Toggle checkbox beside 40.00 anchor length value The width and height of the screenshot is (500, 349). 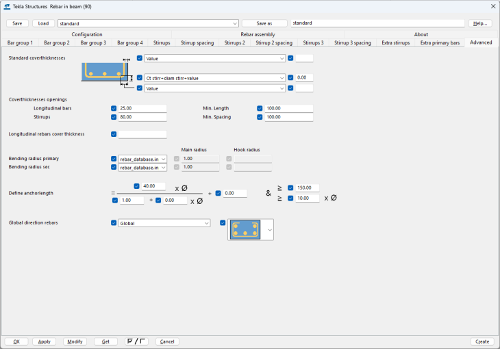pyautogui.click(x=136, y=186)
